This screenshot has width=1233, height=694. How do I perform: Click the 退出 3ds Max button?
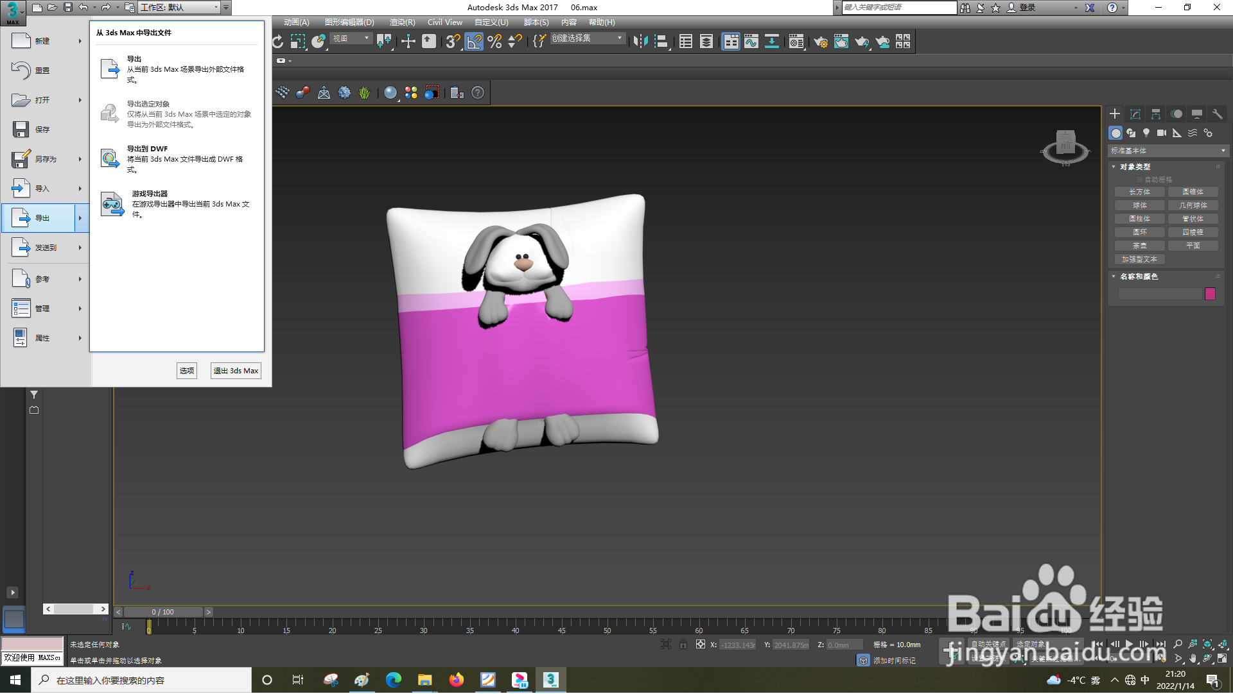236,371
